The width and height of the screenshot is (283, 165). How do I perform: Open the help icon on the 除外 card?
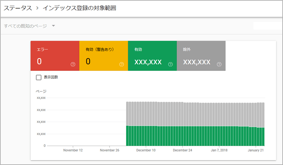click(219, 64)
